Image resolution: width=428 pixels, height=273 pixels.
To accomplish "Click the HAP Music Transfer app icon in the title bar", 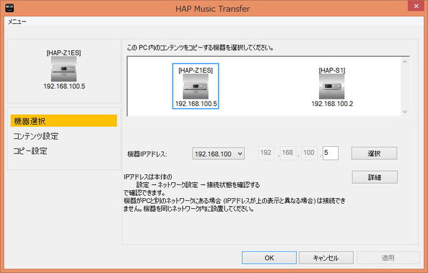I will (x=9, y=8).
